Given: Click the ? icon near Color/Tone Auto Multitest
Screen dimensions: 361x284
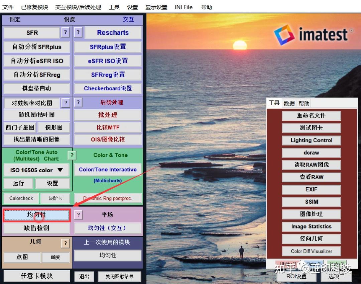Looking at the screenshot, I should [x=72, y=155].
